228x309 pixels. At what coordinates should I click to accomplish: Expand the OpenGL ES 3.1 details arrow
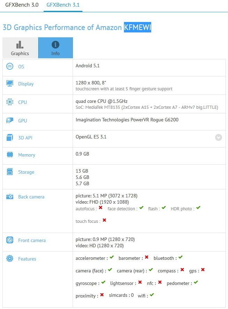click(218, 137)
